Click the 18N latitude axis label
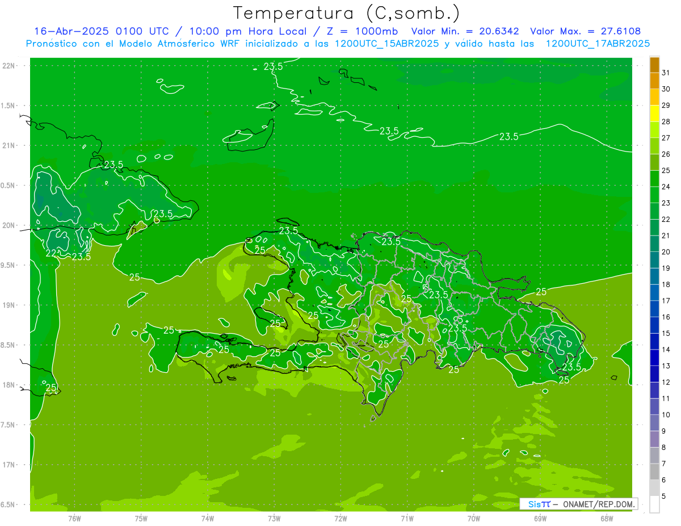The width and height of the screenshot is (681, 526). pos(10,385)
